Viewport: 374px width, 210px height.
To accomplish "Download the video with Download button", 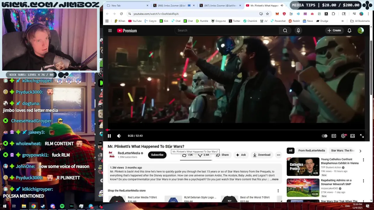I will coord(262,155).
